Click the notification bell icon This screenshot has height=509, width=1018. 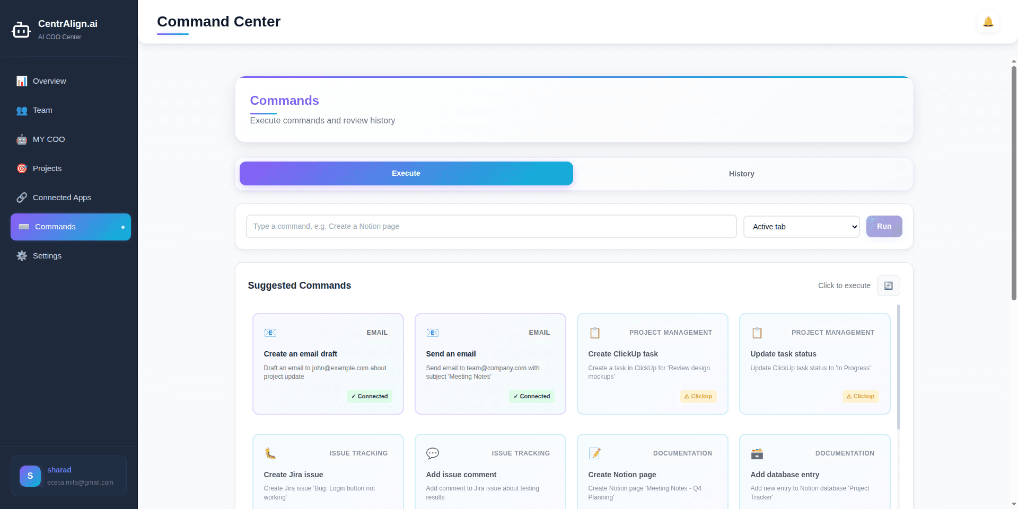click(988, 22)
